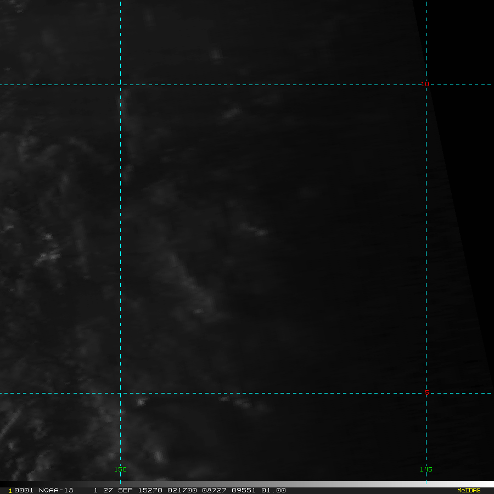This screenshot has height=494, width=494.
Task: Click intersection of 5 latitude and 145 longitude
Action: click(426, 393)
